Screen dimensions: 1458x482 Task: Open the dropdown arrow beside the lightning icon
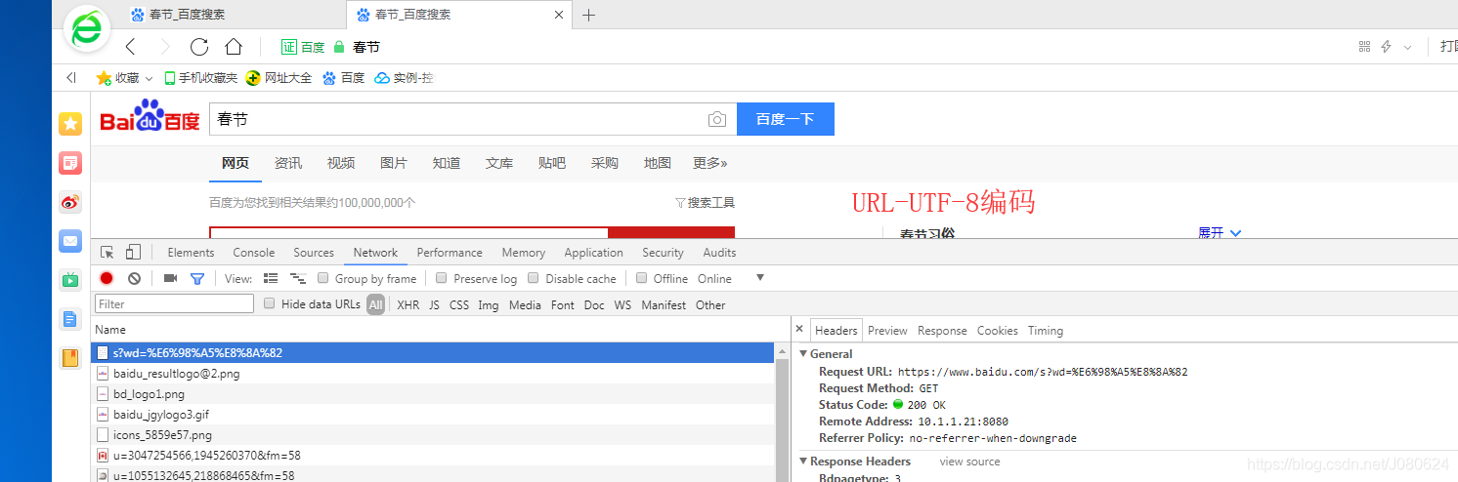(x=1407, y=47)
